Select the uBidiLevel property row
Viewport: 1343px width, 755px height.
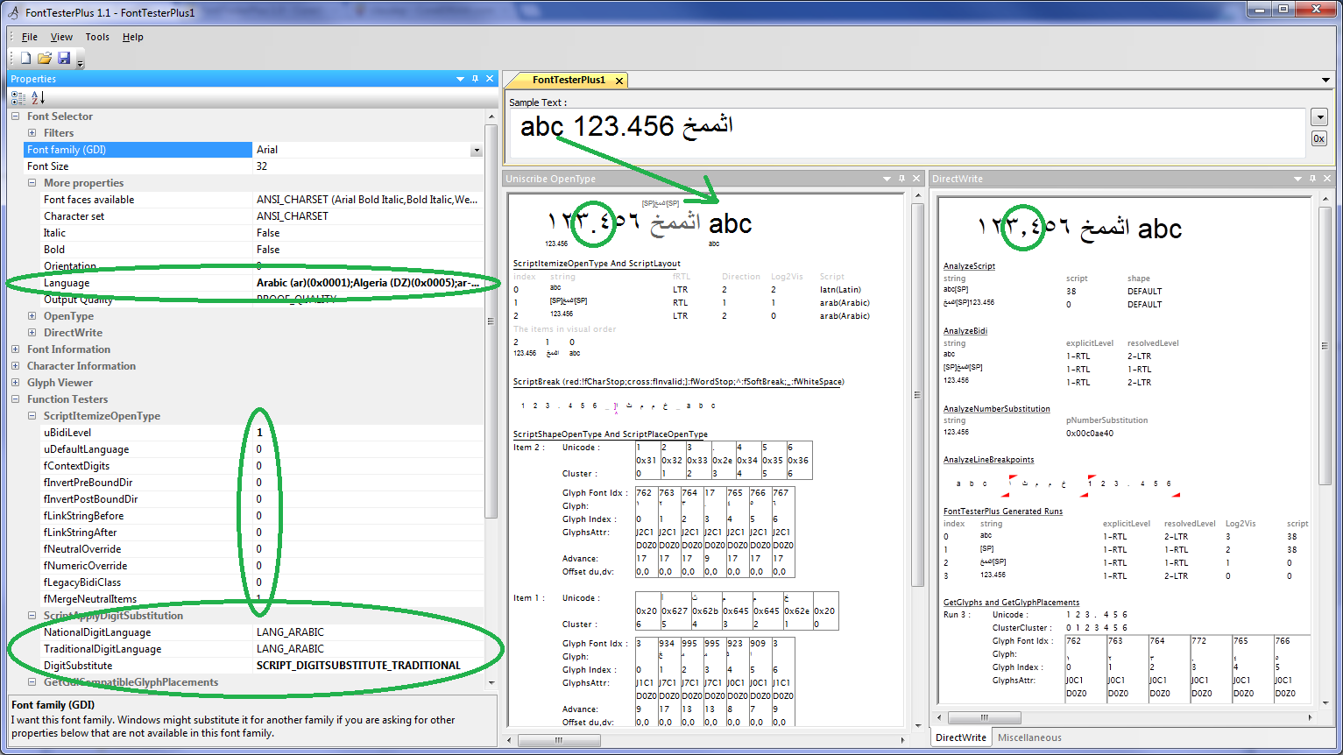pos(254,433)
